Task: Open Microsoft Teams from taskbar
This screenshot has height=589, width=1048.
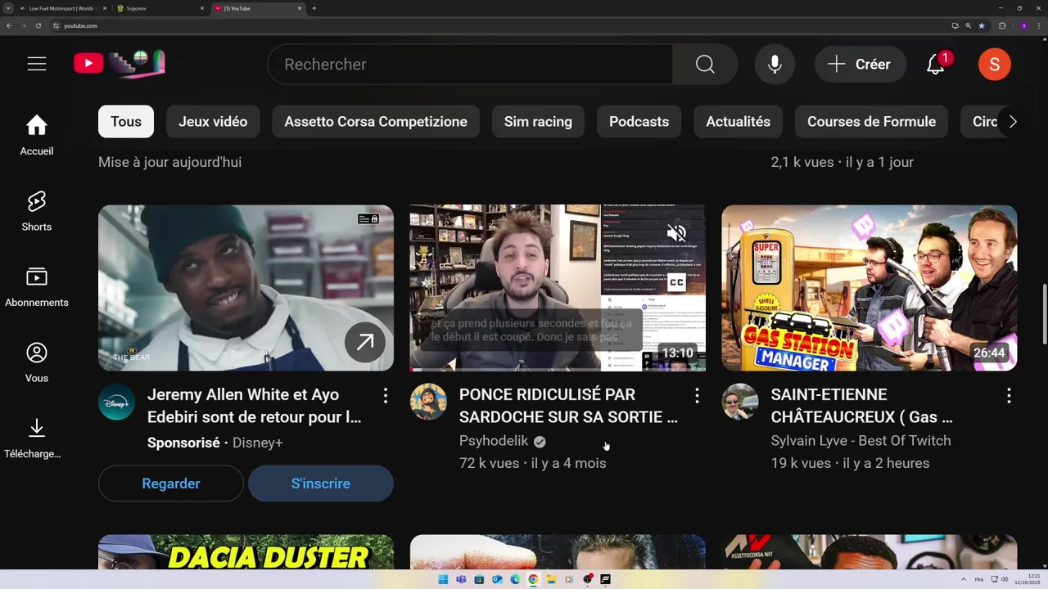Action: pyautogui.click(x=461, y=579)
